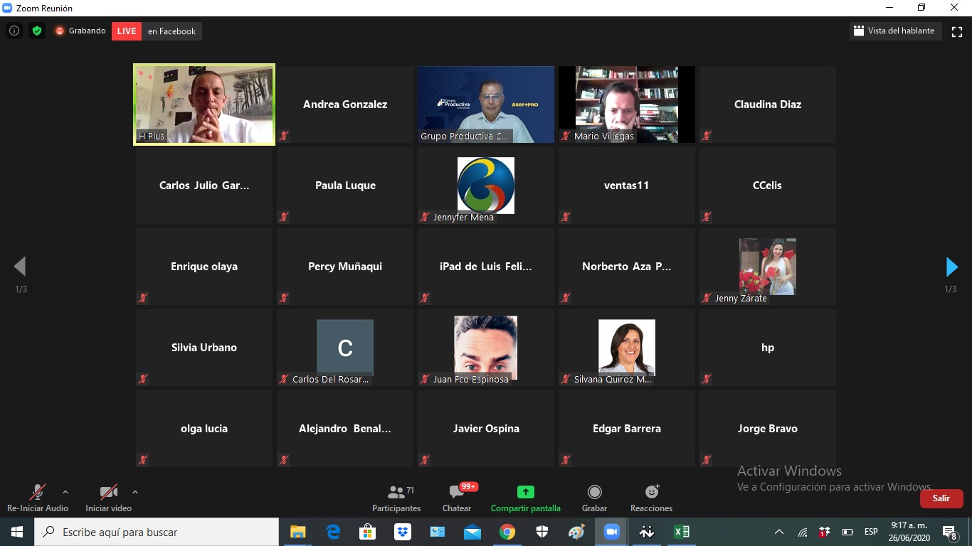This screenshot has width=972, height=546.
Task: Select Carlos Del Rosario avatar tile
Action: [345, 348]
